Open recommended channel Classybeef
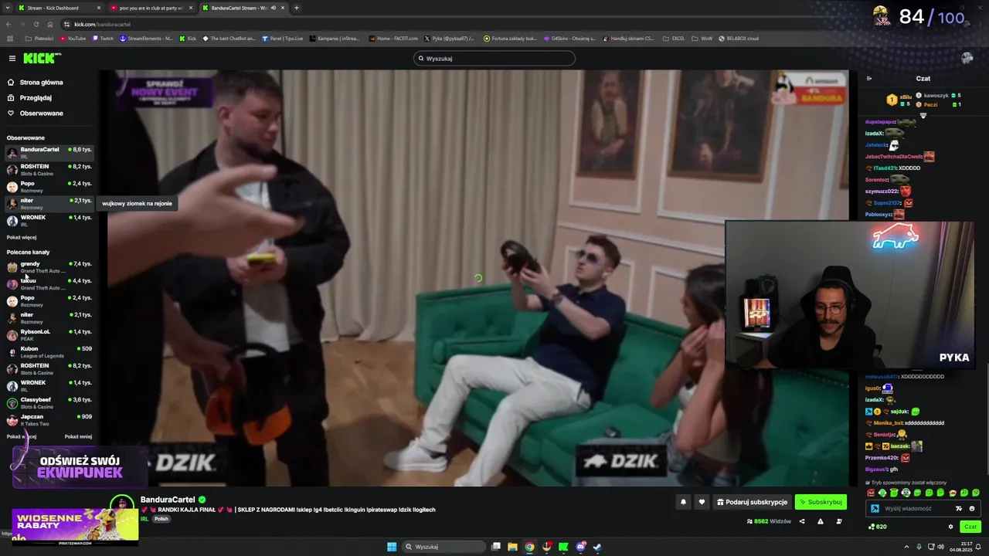 click(x=49, y=402)
